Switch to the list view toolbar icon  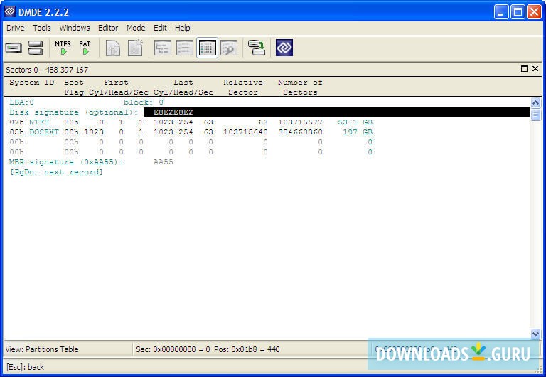pyautogui.click(x=185, y=48)
